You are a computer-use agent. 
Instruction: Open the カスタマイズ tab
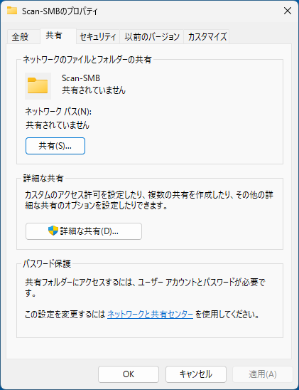click(207, 37)
